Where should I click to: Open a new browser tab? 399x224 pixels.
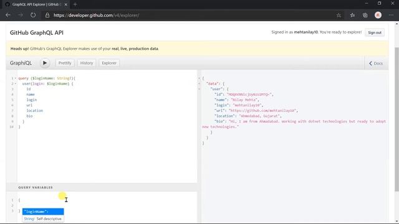pyautogui.click(x=75, y=4)
